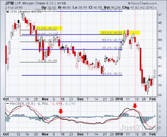167x137 pixels.
Task: Select the magenta candlestick near the 45 level
Action: point(128,33)
